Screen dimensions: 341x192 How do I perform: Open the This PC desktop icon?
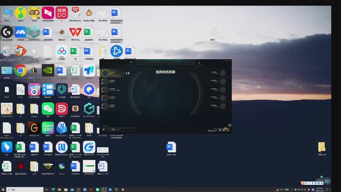click(x=7, y=14)
